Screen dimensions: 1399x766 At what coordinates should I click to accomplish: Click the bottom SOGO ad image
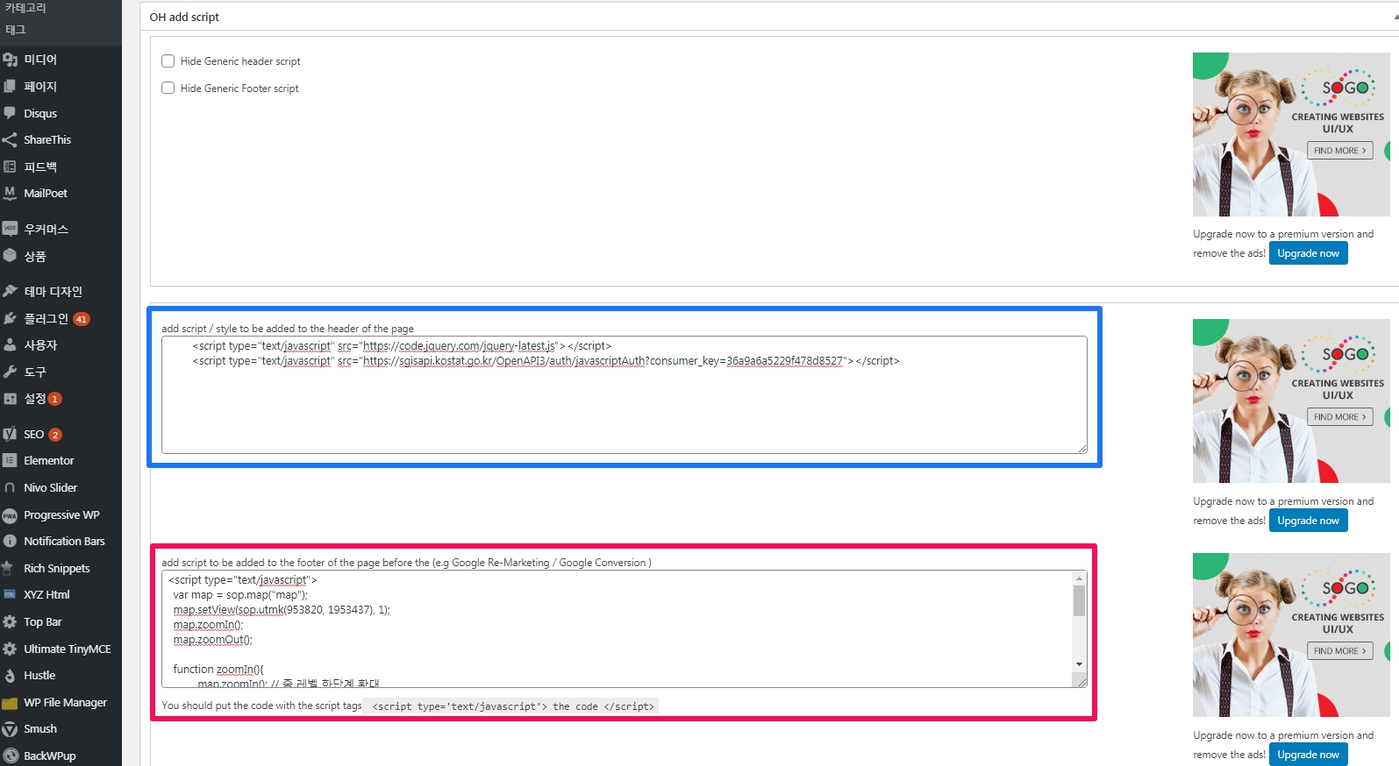(1291, 635)
